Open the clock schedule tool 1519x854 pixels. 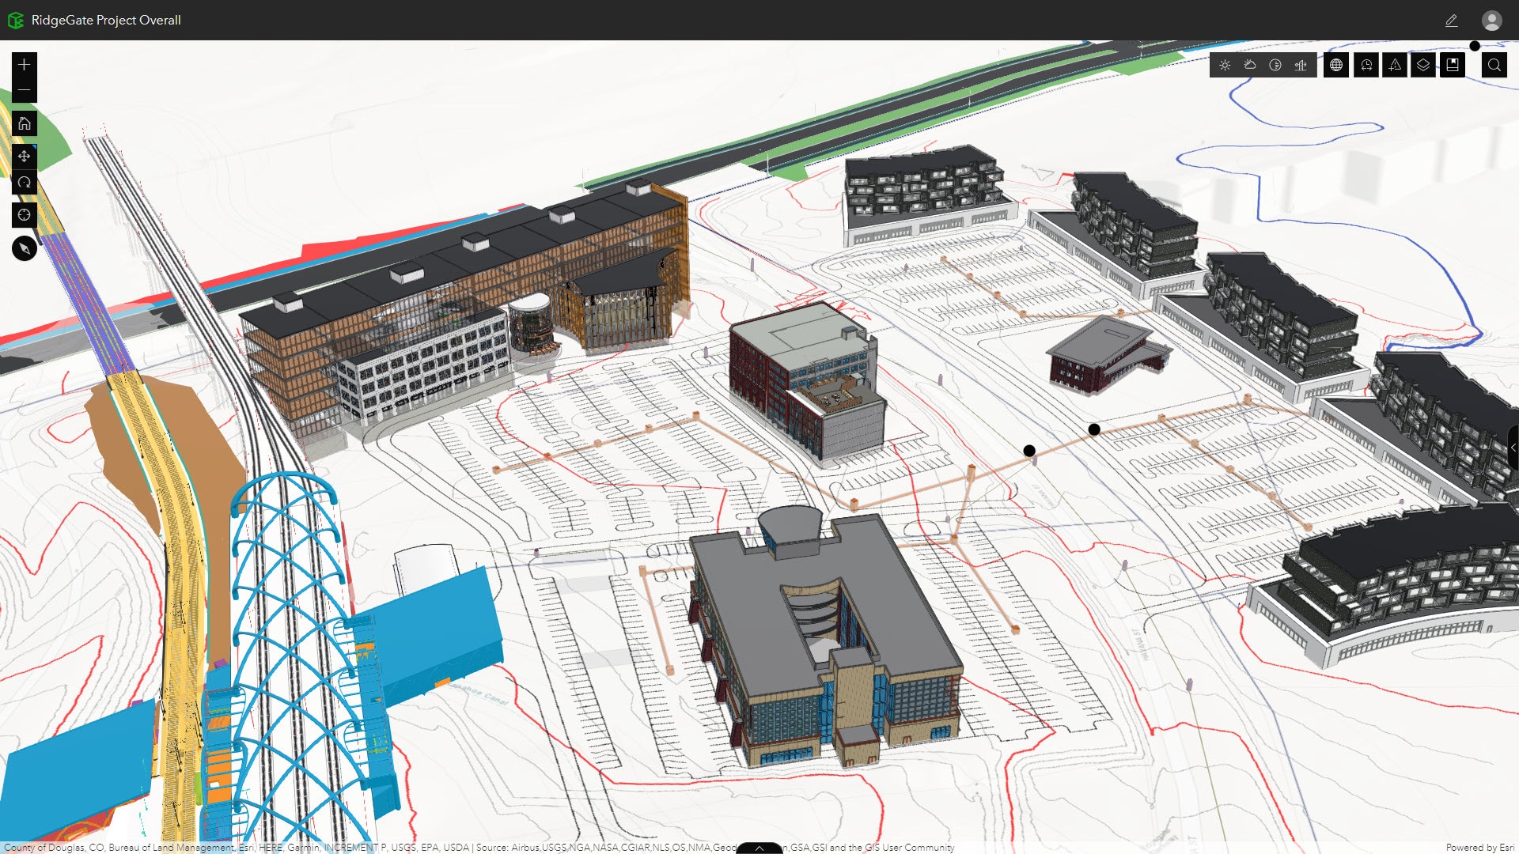pyautogui.click(x=1366, y=65)
